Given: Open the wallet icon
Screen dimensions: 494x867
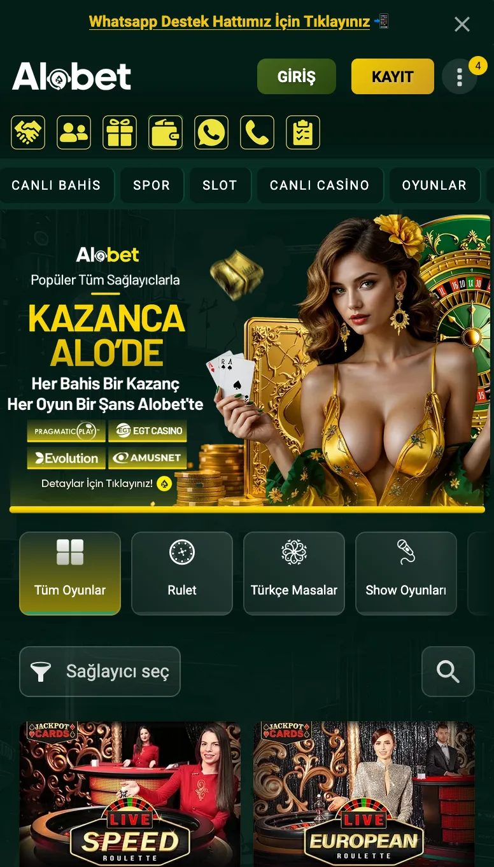Looking at the screenshot, I should point(166,132).
